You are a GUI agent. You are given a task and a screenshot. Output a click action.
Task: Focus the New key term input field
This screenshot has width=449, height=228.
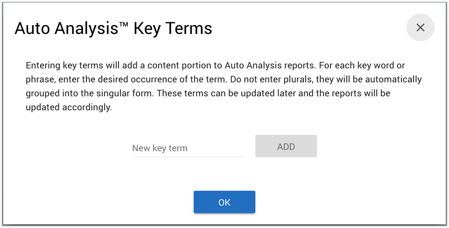point(188,148)
